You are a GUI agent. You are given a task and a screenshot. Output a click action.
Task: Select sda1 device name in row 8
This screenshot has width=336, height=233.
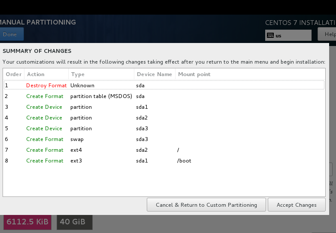coord(142,161)
